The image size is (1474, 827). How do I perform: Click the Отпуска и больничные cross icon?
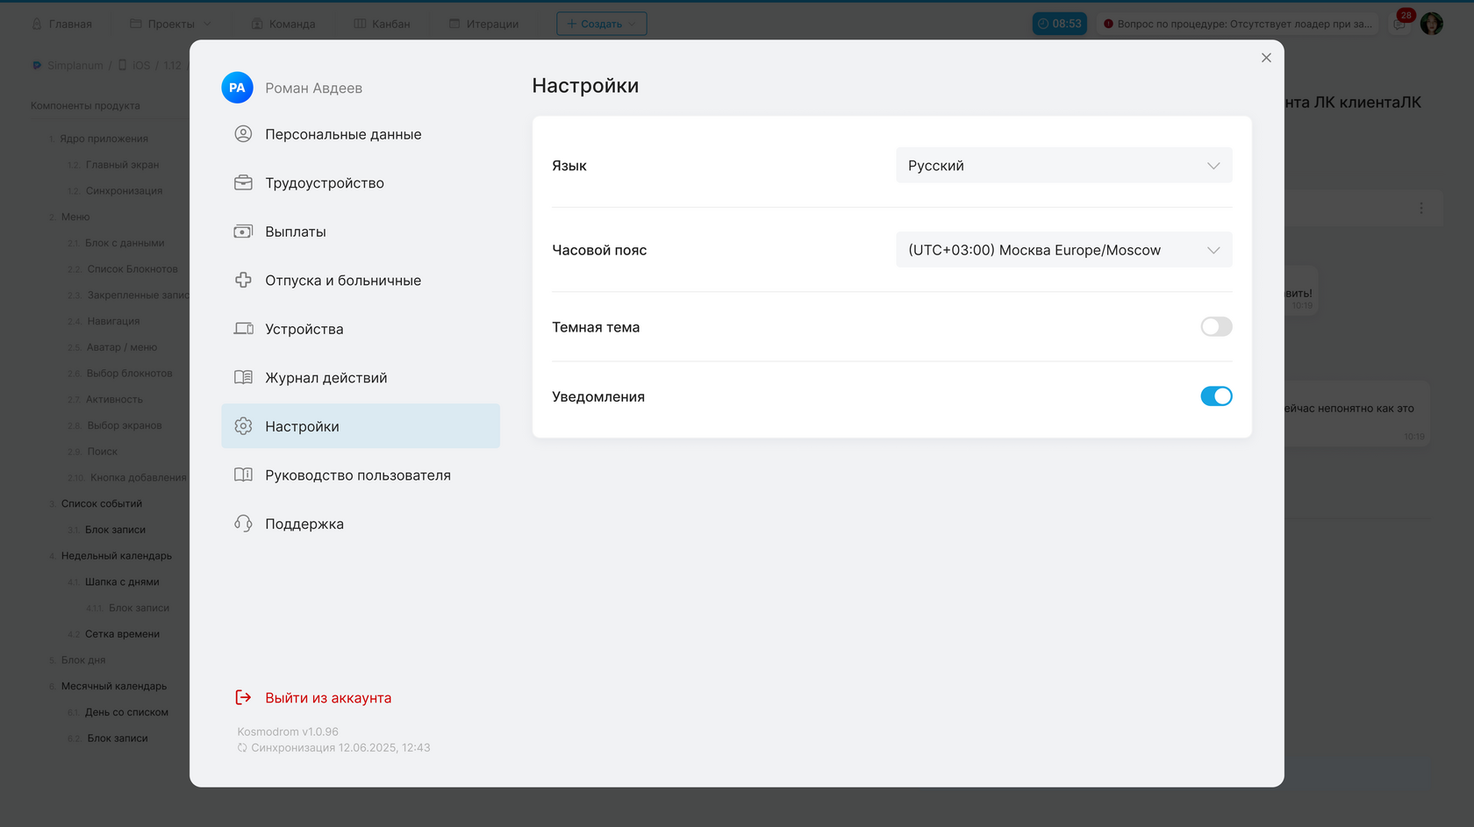pyautogui.click(x=243, y=281)
